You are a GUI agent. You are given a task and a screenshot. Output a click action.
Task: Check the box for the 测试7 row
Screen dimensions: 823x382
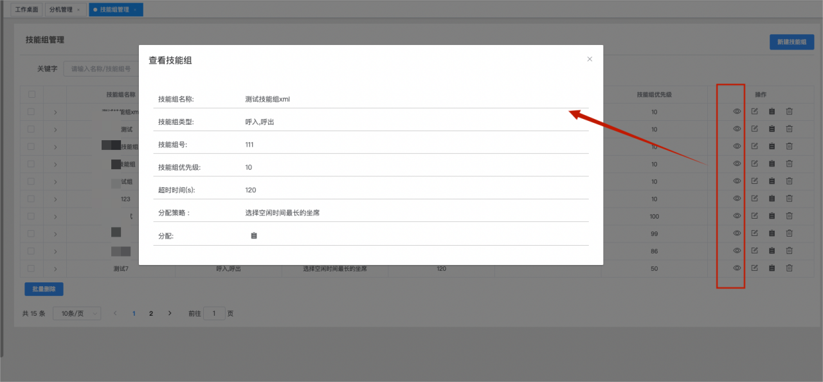32,268
